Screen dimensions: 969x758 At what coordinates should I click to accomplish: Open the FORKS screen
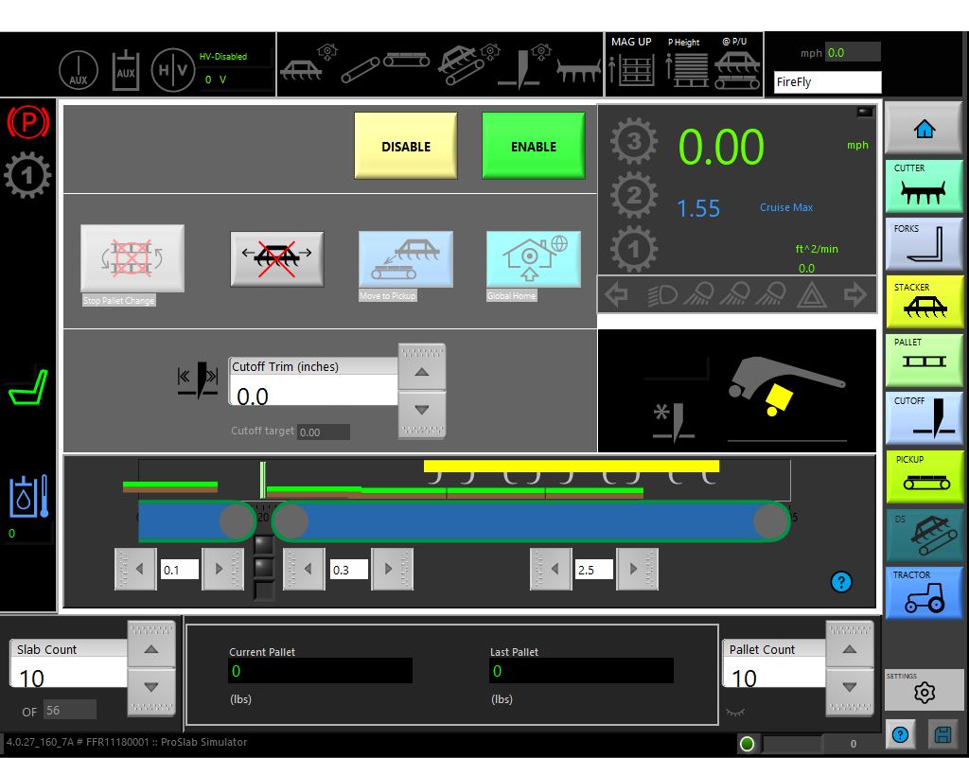923,243
